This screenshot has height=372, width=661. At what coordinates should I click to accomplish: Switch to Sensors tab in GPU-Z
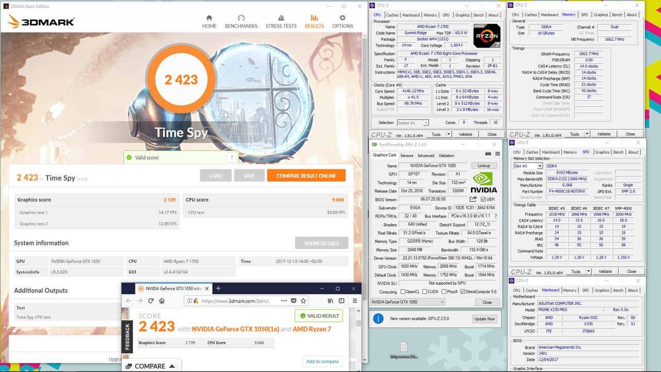pyautogui.click(x=407, y=156)
